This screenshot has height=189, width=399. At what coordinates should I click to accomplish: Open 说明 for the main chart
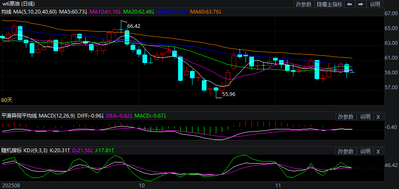click(375, 4)
